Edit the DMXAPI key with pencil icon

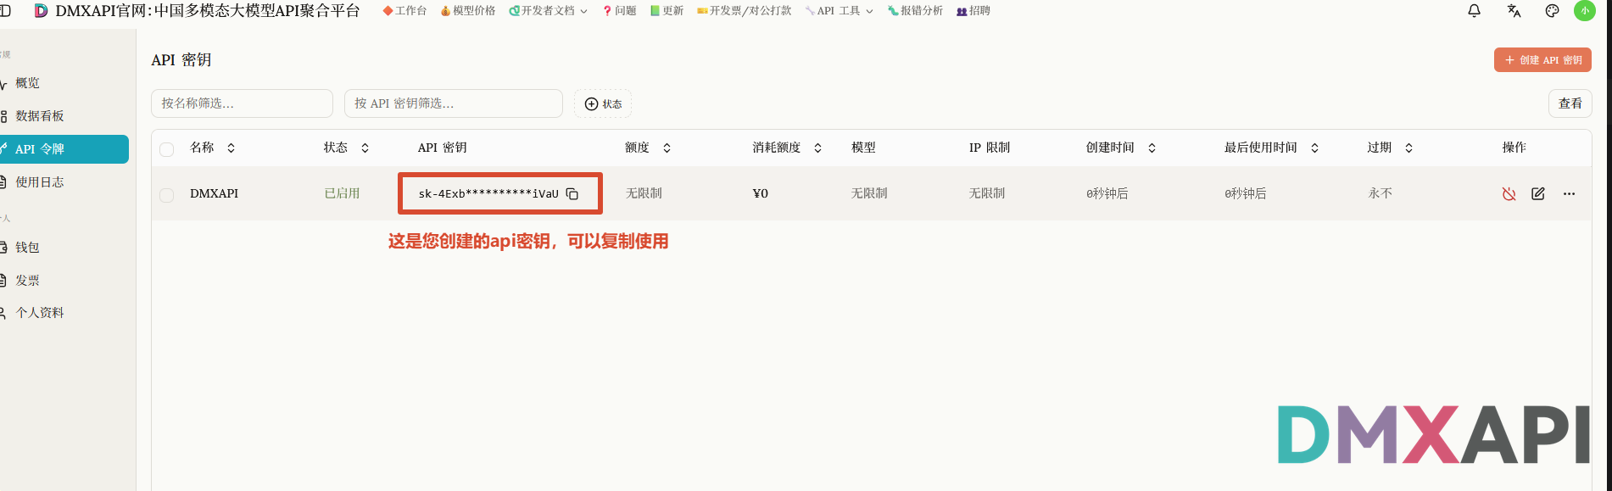pos(1538,193)
